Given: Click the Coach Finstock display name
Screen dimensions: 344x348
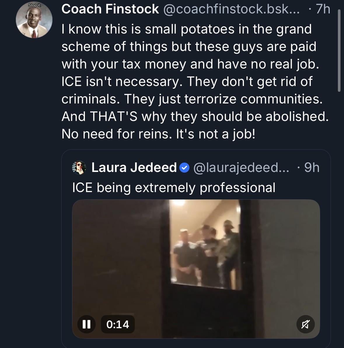Looking at the screenshot, I should [110, 9].
